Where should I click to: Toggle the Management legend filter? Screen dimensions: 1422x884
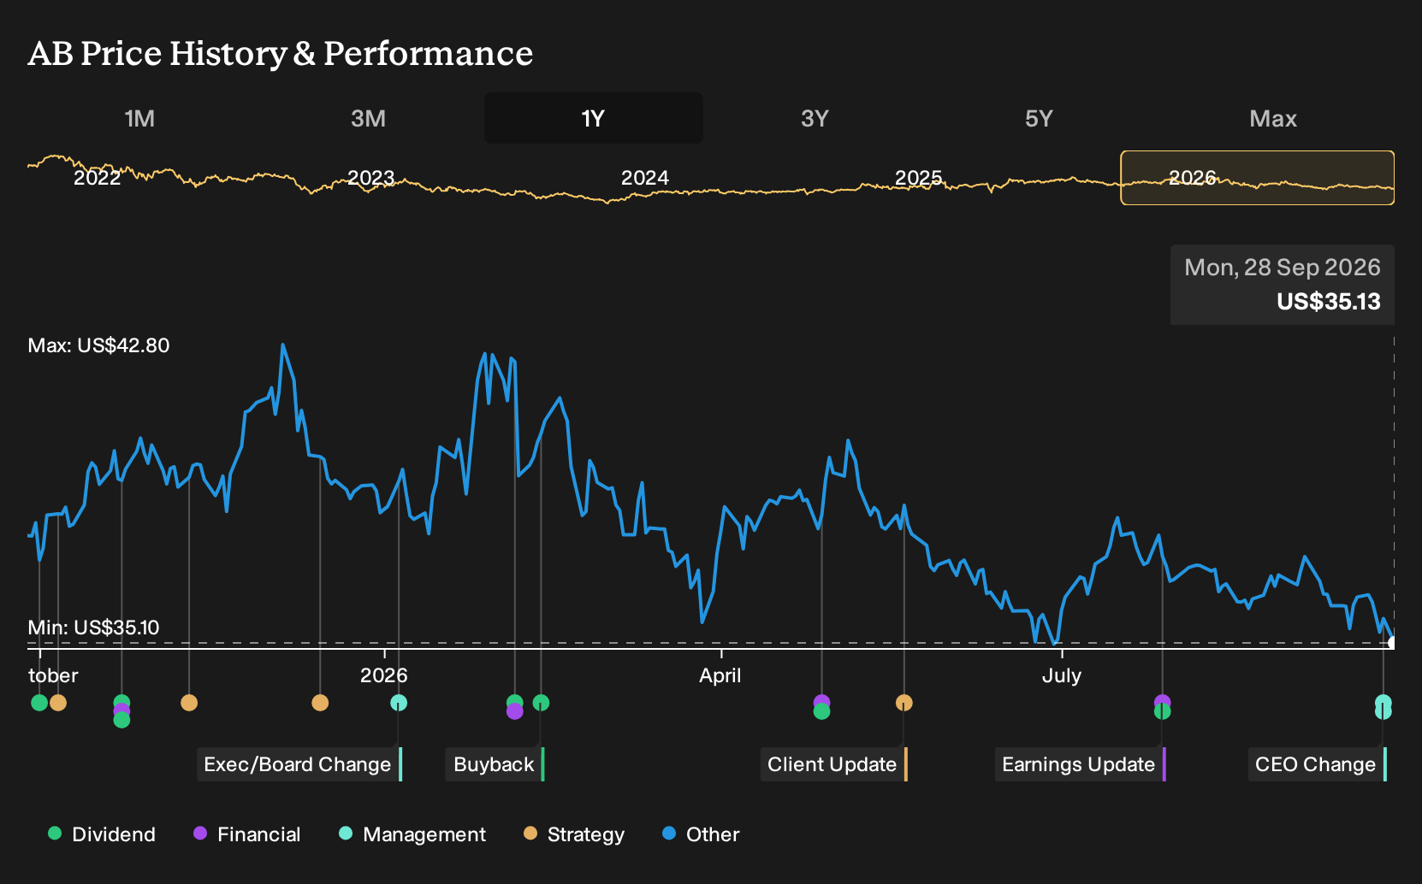(x=412, y=834)
